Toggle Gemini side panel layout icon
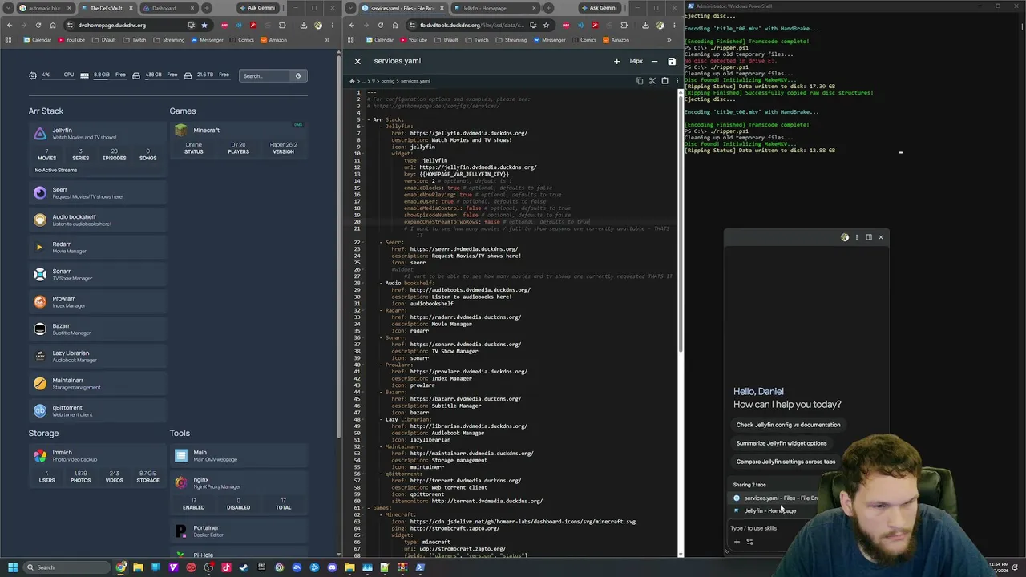The width and height of the screenshot is (1026, 577). pos(868,237)
